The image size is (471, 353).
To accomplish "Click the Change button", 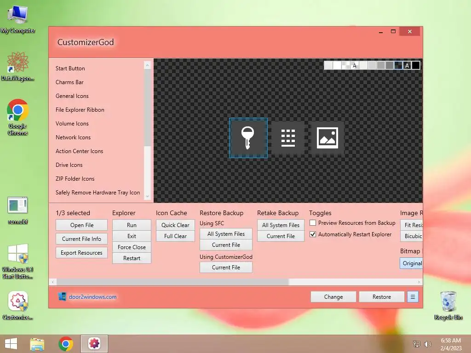I will tap(333, 297).
